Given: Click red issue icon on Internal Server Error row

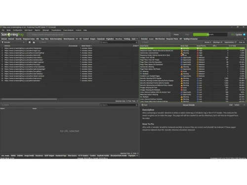Looking at the screenshot, I should [x=182, y=55].
